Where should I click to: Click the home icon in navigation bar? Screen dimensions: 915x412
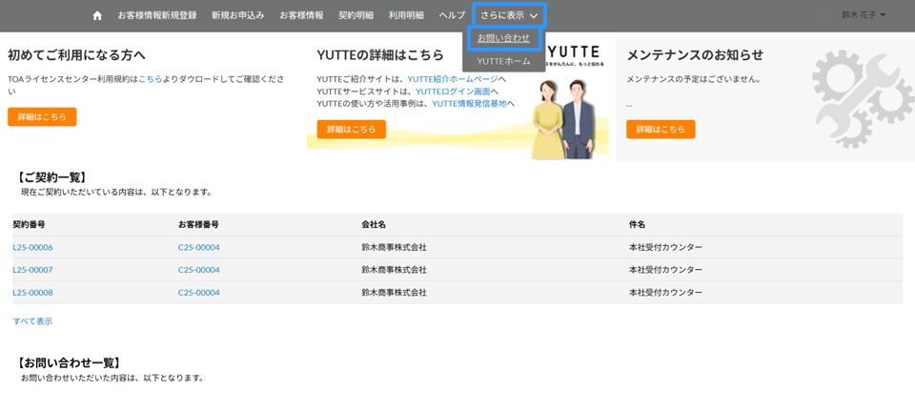click(x=97, y=16)
